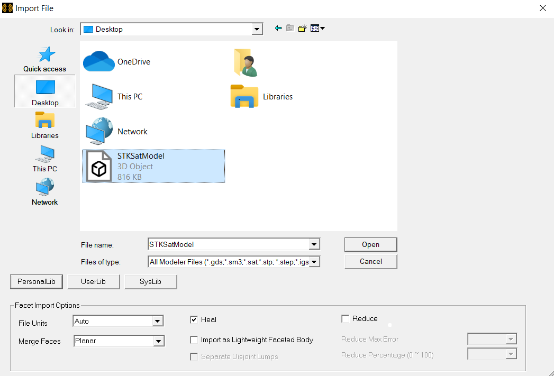Open the File Units dropdown

(x=157, y=321)
